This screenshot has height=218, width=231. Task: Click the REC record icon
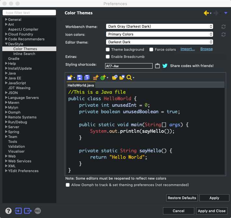point(38,211)
